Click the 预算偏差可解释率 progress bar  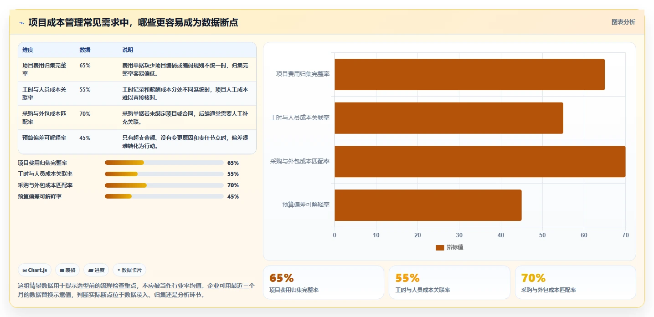pyautogui.click(x=164, y=197)
